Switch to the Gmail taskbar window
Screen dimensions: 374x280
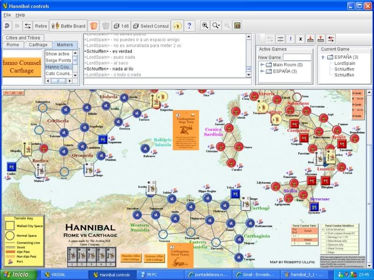click(x=256, y=275)
